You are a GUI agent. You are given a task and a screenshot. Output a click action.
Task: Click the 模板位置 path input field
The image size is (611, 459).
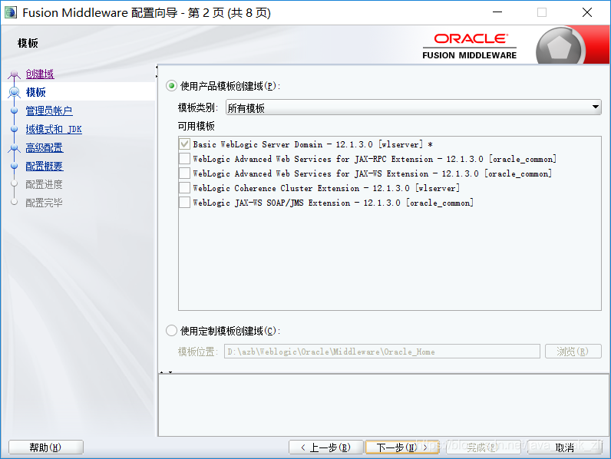[x=382, y=352]
